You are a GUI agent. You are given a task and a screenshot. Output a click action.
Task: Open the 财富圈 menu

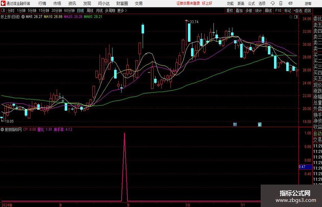(x=122, y=3)
